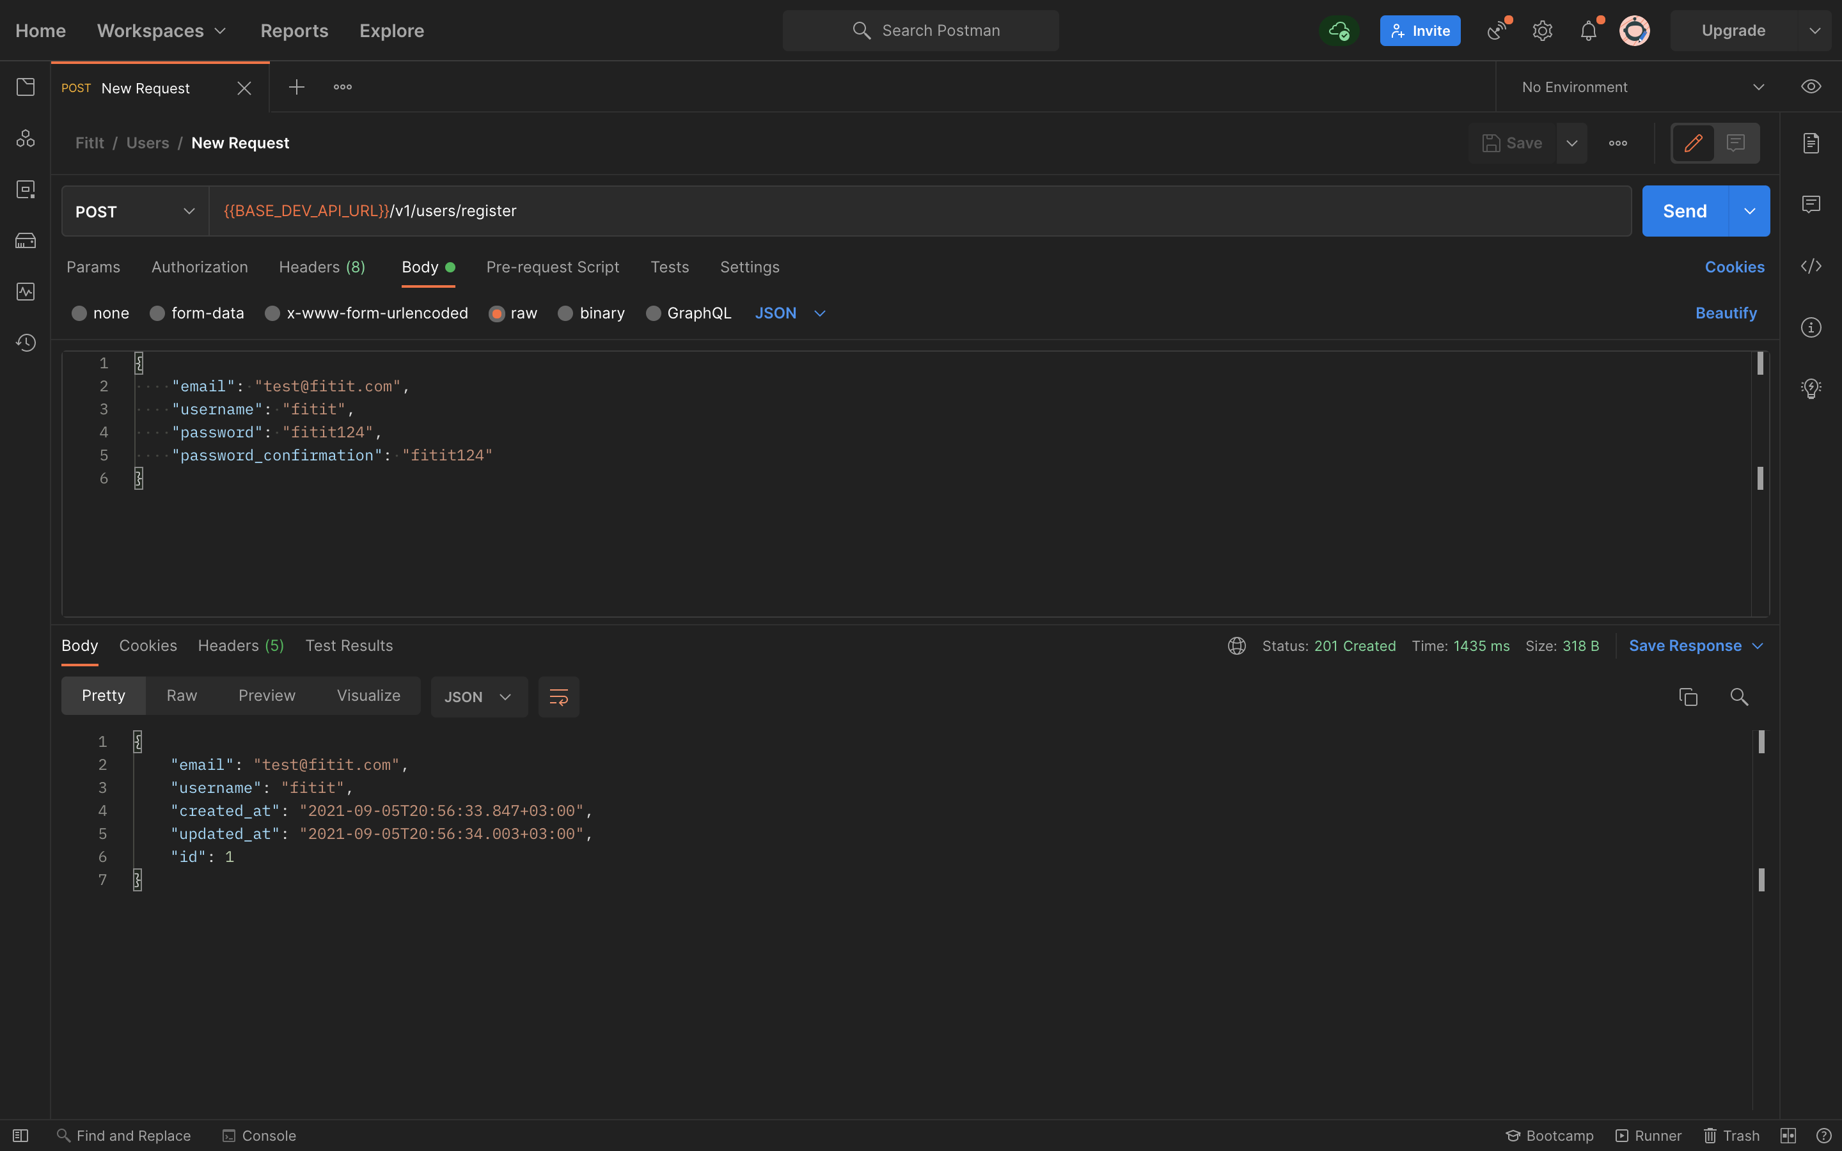Click the environment quick look eye icon
1842x1151 pixels.
[1811, 87]
